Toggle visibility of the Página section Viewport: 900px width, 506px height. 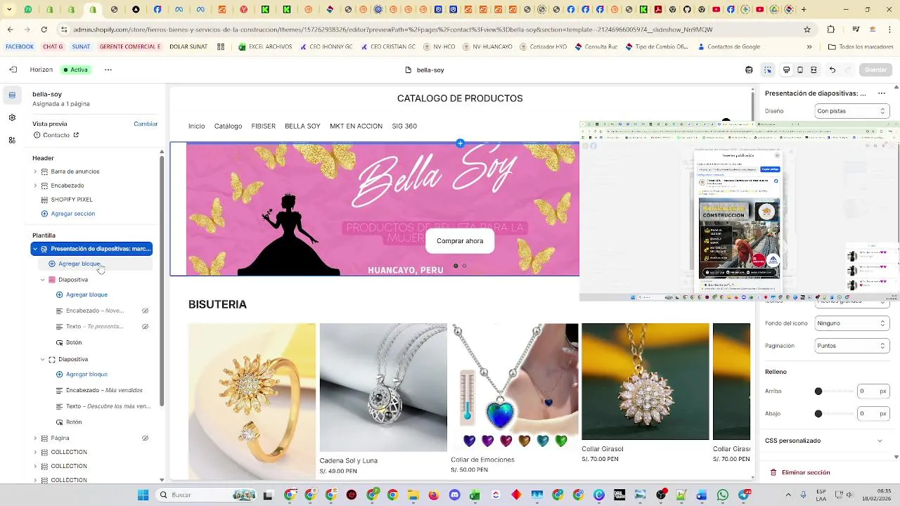pyautogui.click(x=146, y=439)
